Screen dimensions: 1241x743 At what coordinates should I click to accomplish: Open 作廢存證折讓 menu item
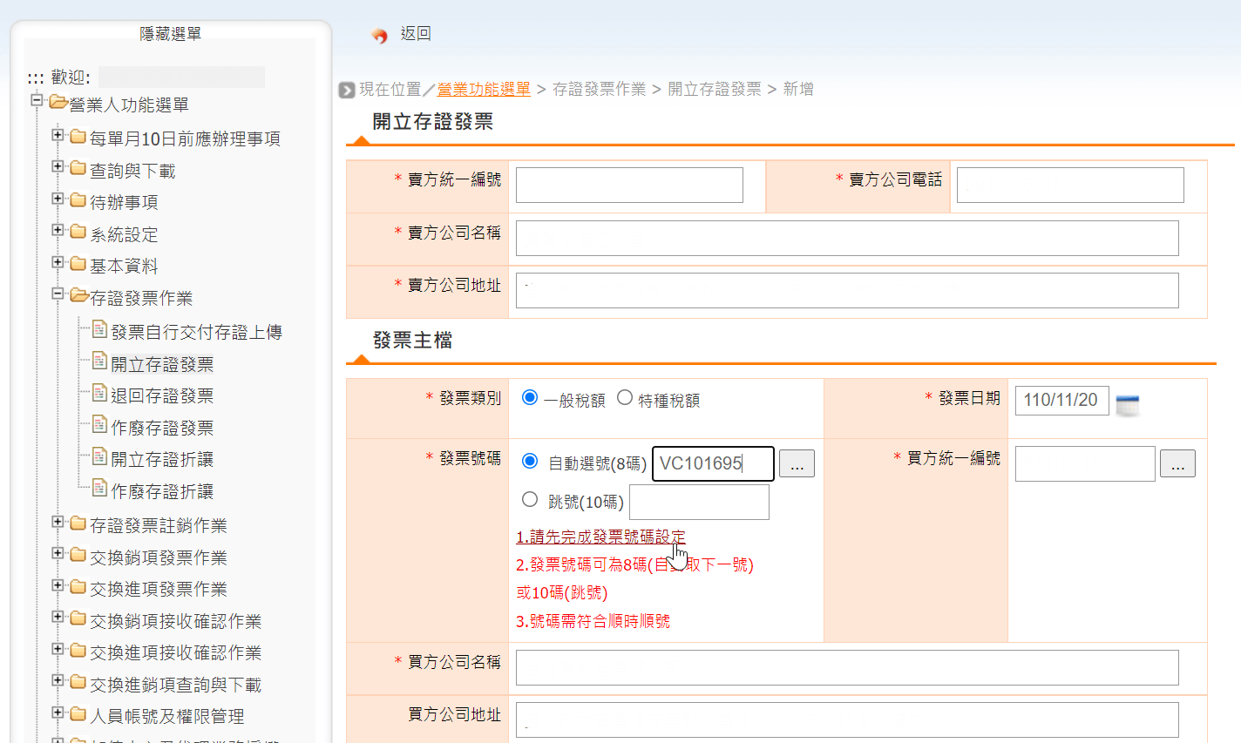pos(162,491)
